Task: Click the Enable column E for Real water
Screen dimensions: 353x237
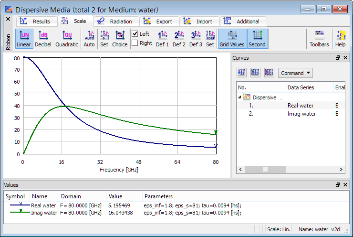Action: click(337, 106)
